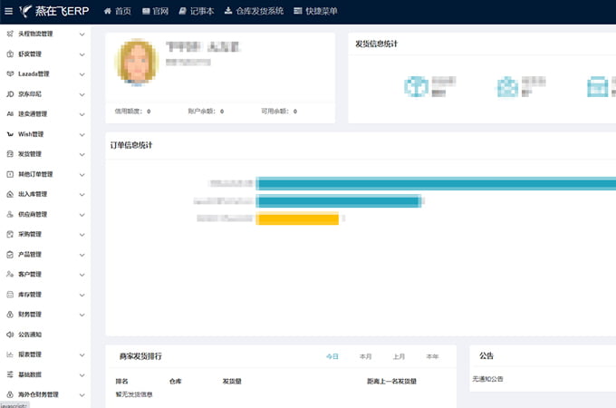Select the 本年 ranking tab

coord(432,356)
